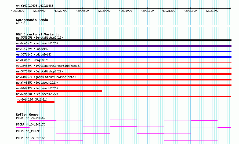Click the shortest red nsv6010236 bar
This screenshot has height=144, width=239.
click(x=36, y=102)
